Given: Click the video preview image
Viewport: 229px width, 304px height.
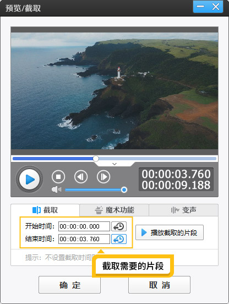Looking at the screenshot, I should point(115,91).
